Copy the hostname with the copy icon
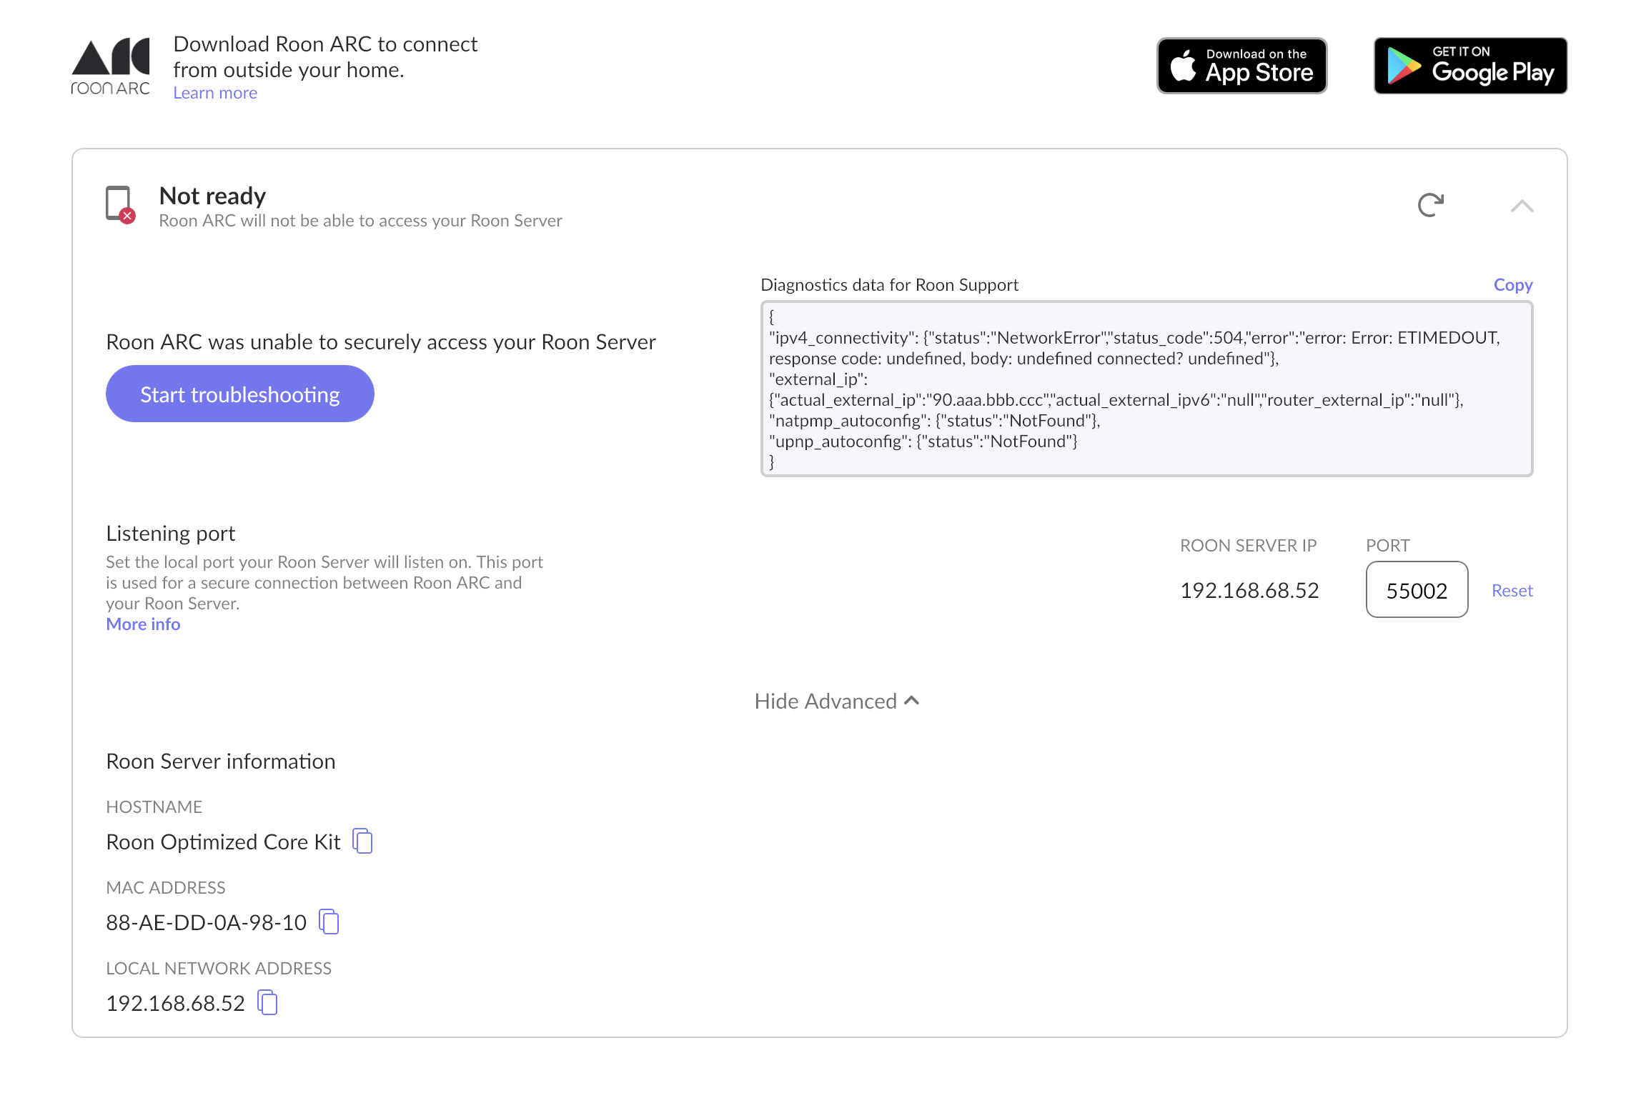 point(363,842)
